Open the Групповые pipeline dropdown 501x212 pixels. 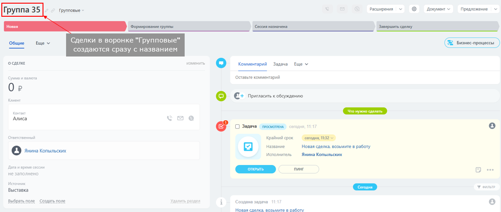coord(71,10)
